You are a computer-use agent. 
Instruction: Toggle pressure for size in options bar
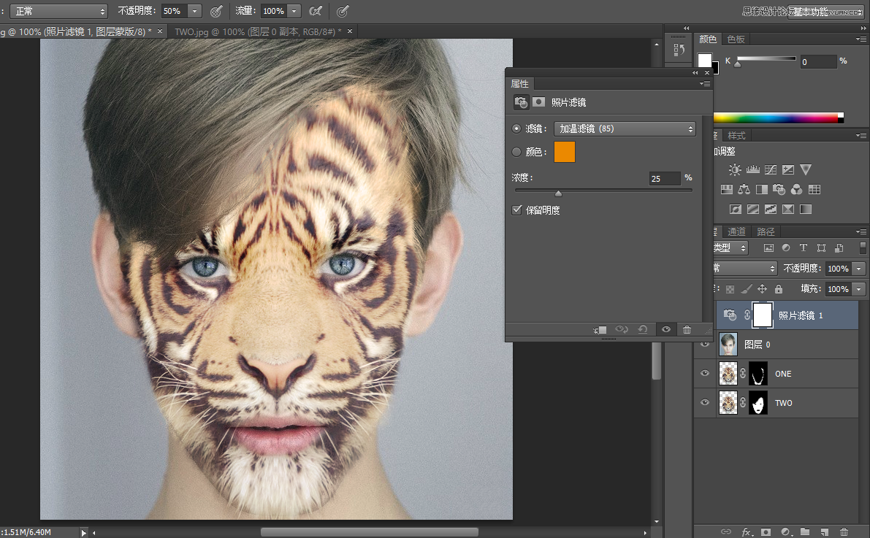tap(343, 10)
